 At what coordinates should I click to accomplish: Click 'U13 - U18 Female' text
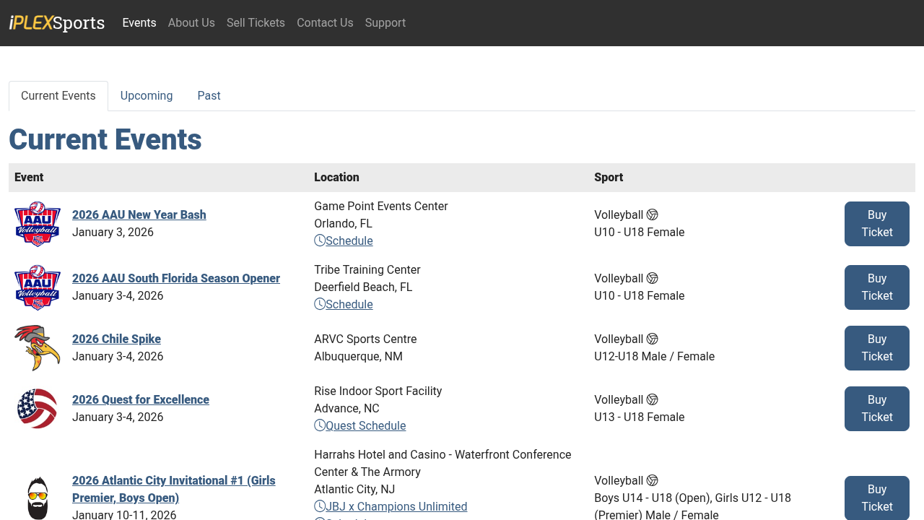640,417
